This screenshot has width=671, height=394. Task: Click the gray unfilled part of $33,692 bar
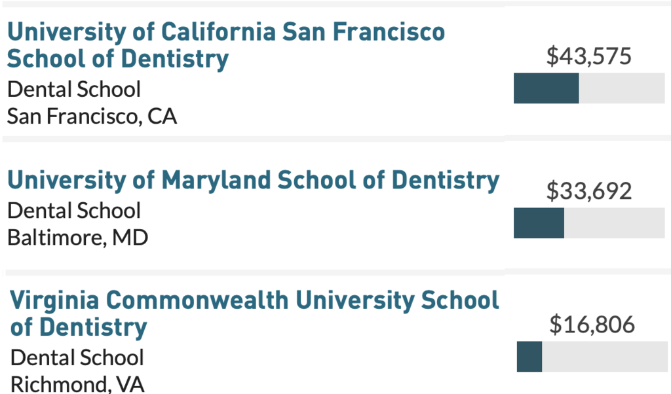click(615, 223)
